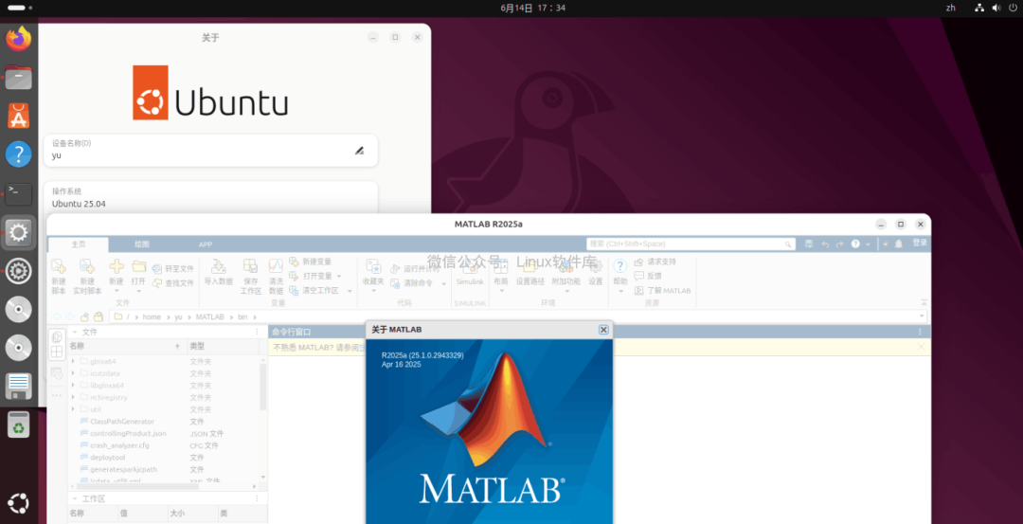Click the 登录 sign-in link
The width and height of the screenshot is (1023, 524).
(x=919, y=243)
